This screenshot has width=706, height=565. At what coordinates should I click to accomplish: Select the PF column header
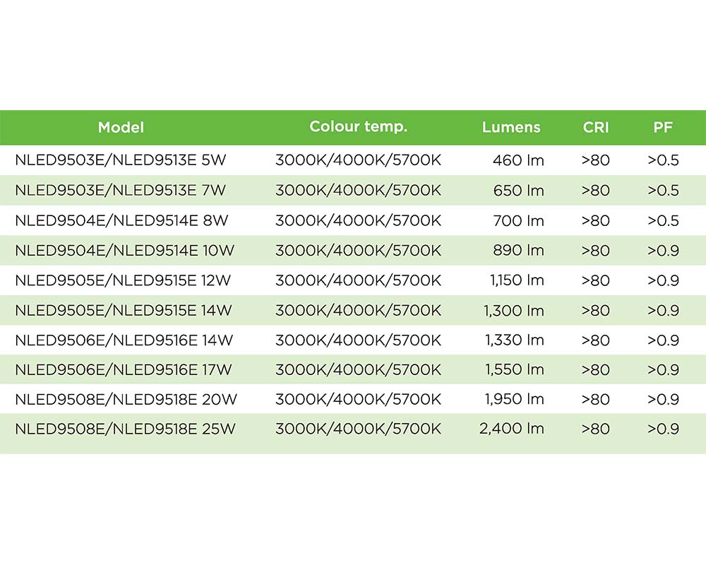tap(663, 128)
